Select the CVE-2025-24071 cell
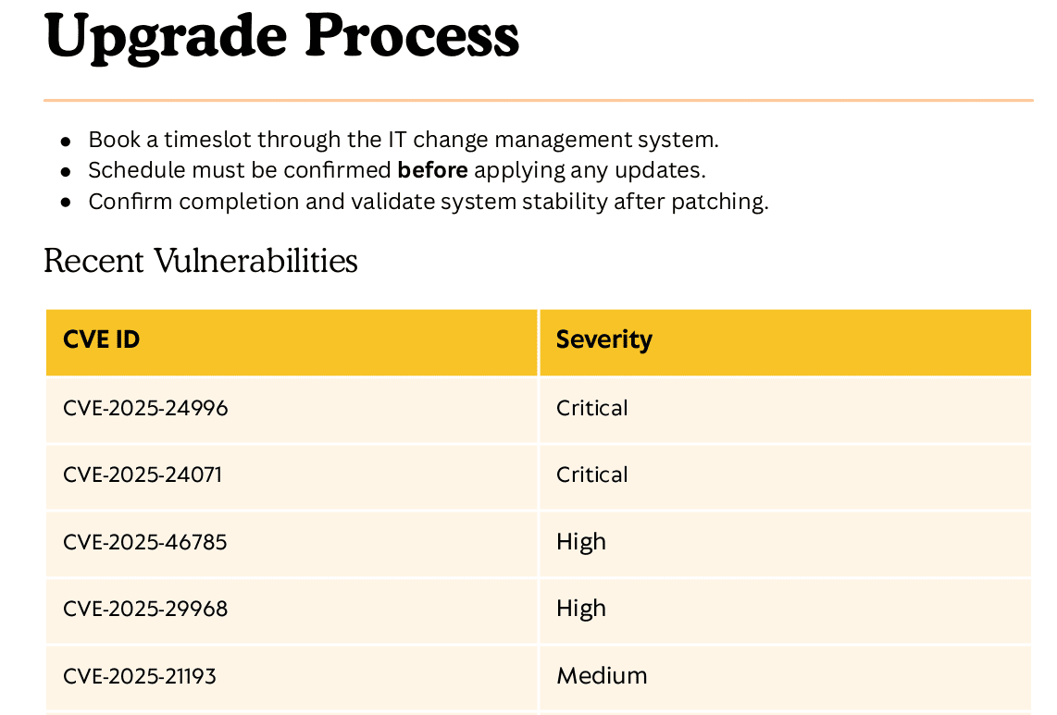The image size is (1057, 715). click(x=143, y=475)
